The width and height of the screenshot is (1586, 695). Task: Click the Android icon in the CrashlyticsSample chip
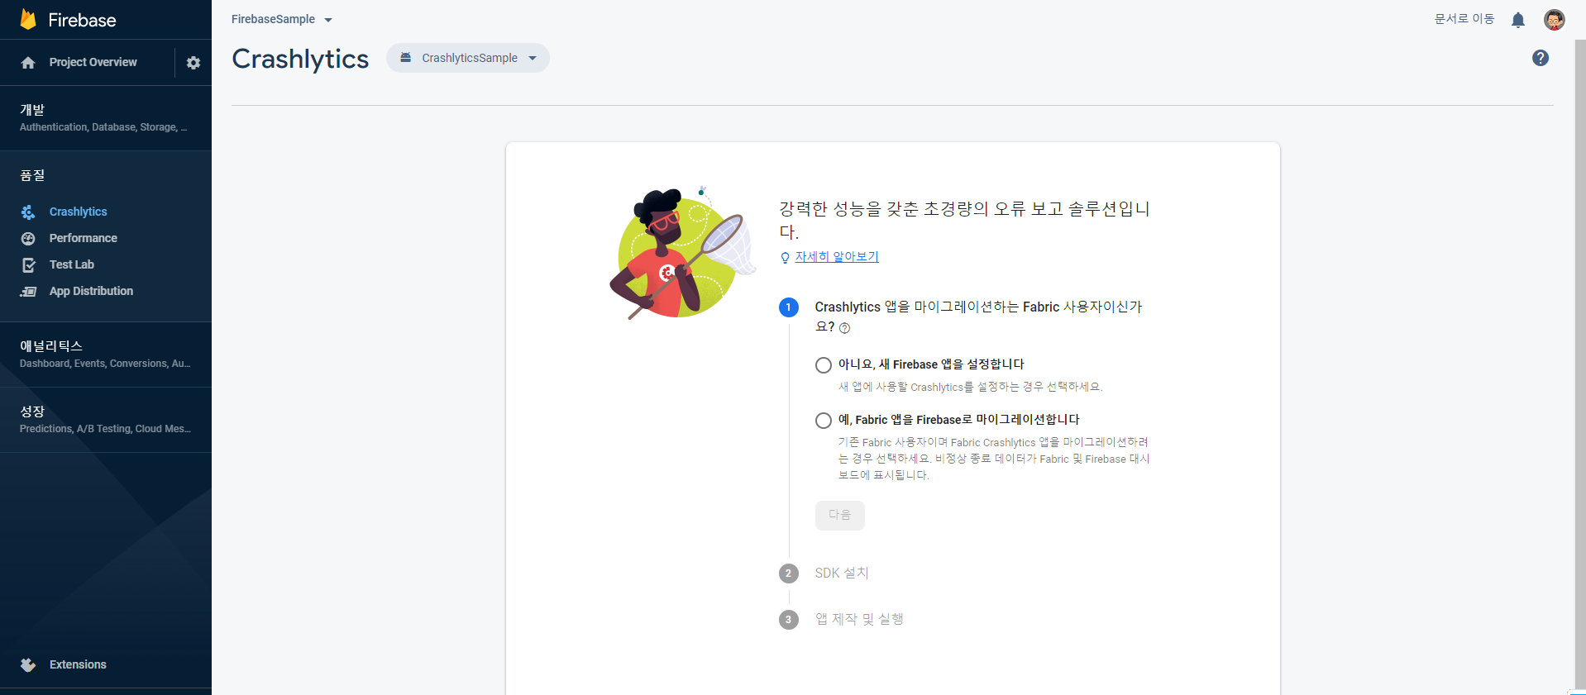click(x=406, y=58)
